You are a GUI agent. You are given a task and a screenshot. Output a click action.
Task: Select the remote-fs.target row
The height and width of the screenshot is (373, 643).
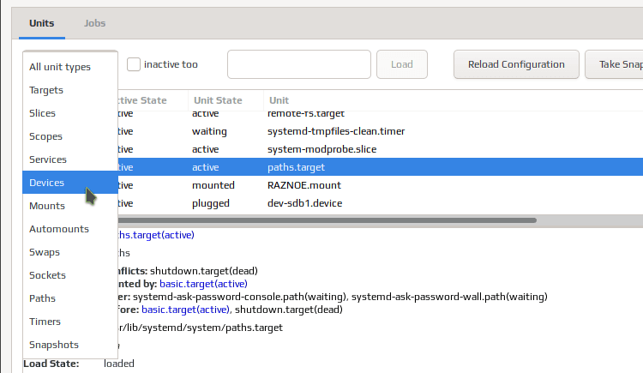[x=381, y=114]
